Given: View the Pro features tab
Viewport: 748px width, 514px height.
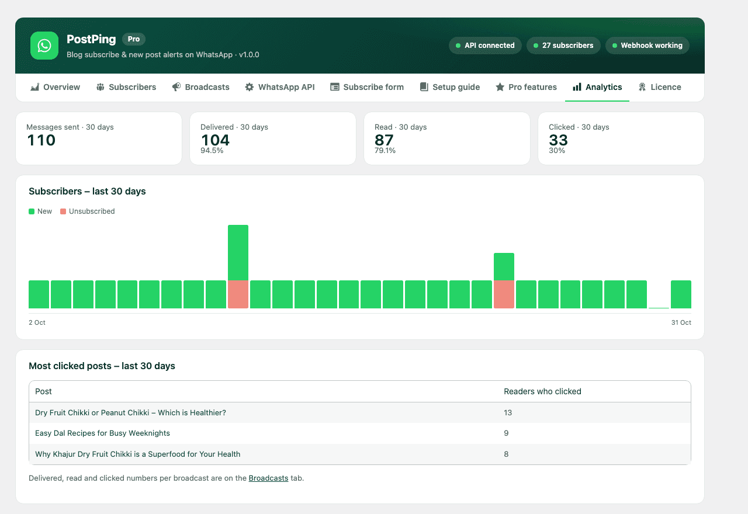Looking at the screenshot, I should click(526, 87).
